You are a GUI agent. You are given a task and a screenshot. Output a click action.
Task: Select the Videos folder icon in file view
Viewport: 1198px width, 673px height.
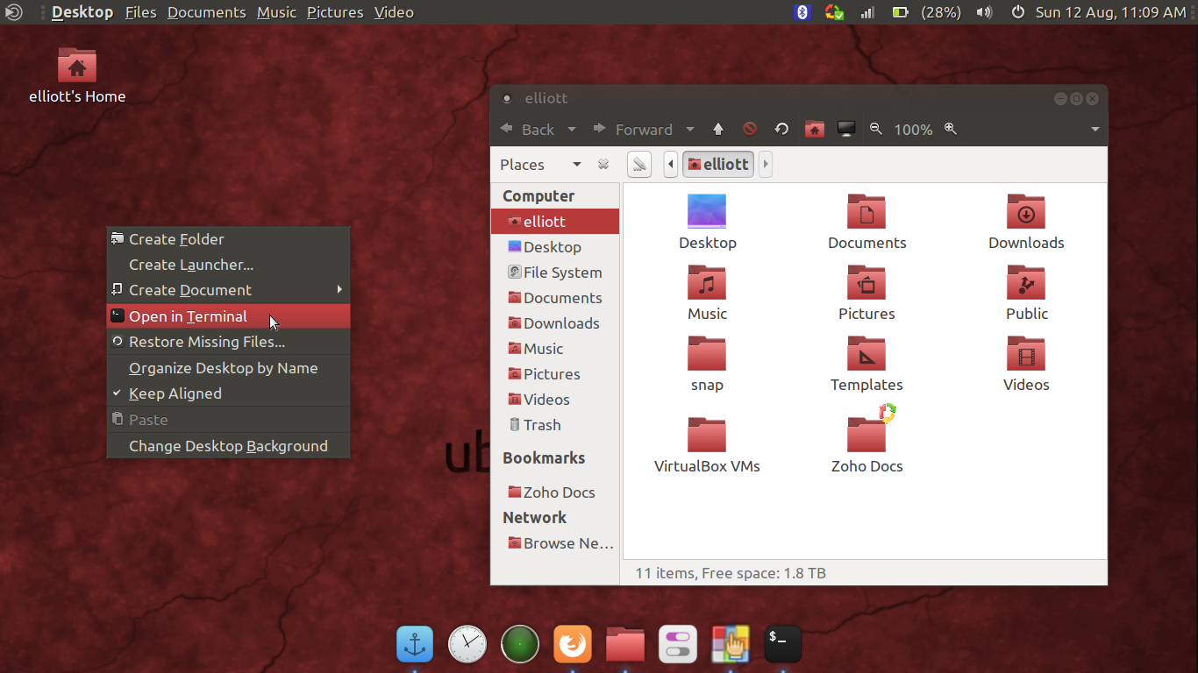1026,353
